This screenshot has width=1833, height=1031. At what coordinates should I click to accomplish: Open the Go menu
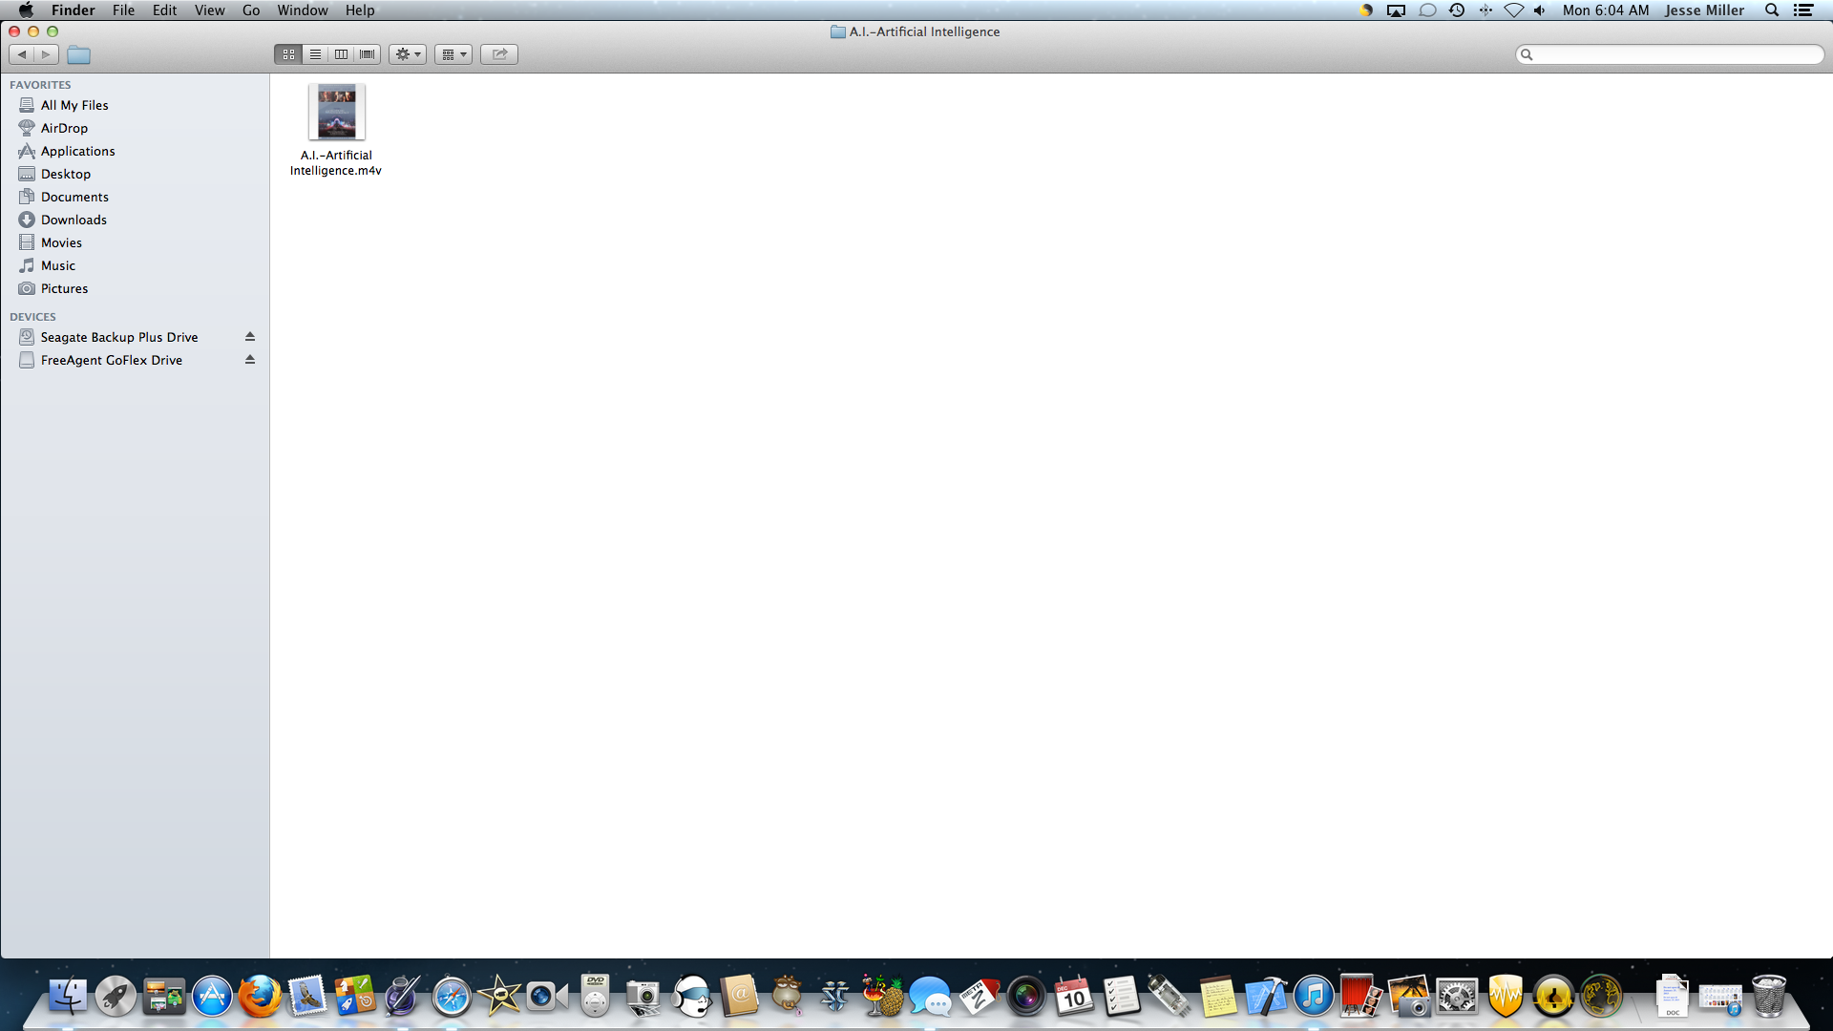[x=251, y=11]
